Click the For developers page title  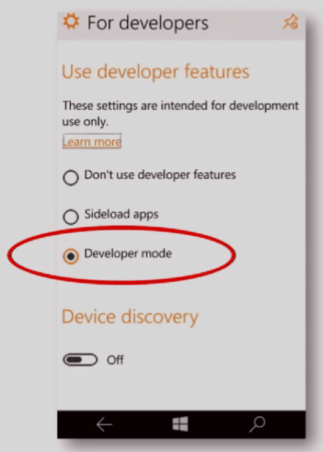(x=148, y=23)
